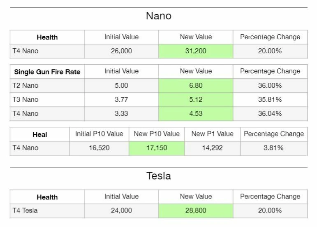Click the New P10 Value column header
The height and width of the screenshot is (227, 317).
[157, 134]
